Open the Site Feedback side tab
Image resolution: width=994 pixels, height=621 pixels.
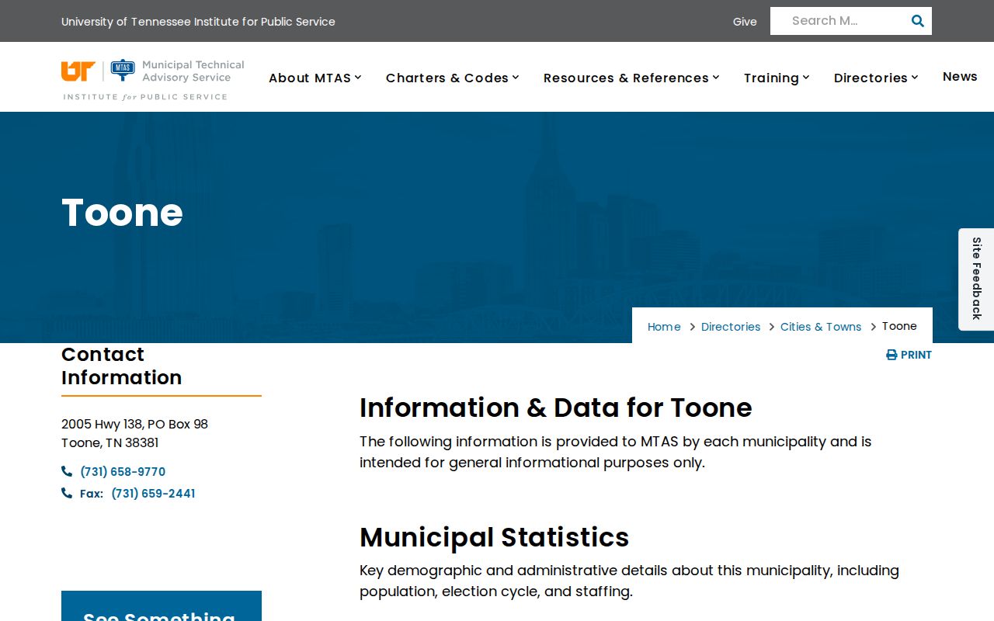click(x=976, y=279)
